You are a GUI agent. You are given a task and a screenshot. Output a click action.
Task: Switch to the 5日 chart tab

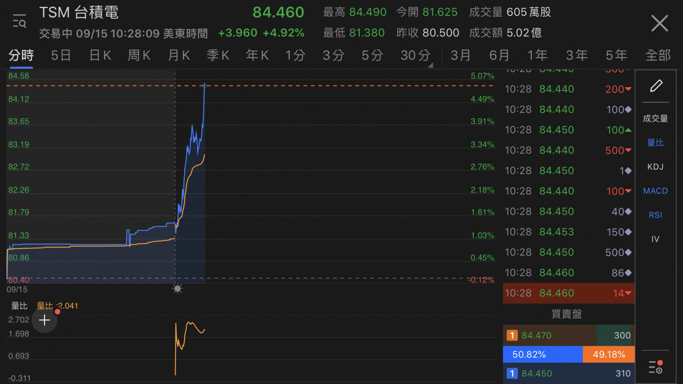(x=61, y=55)
